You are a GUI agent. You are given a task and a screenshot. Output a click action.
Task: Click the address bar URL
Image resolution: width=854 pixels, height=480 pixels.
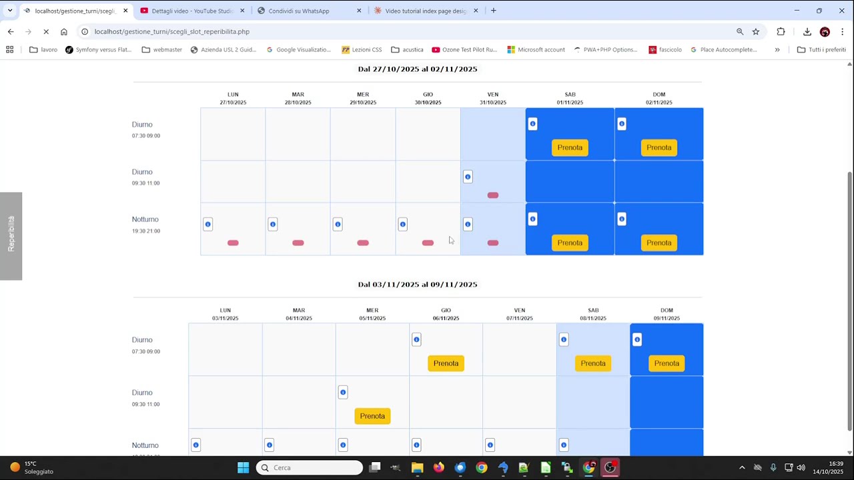point(172,31)
